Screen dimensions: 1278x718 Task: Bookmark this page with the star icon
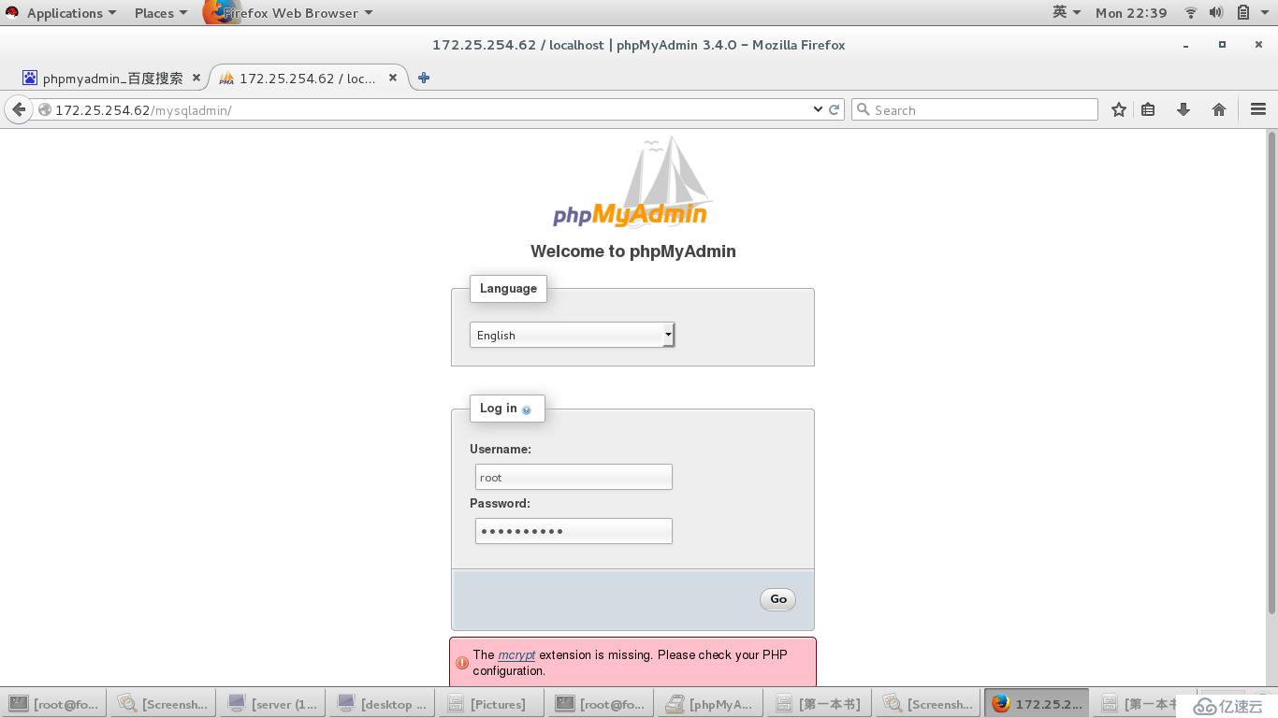1118,109
